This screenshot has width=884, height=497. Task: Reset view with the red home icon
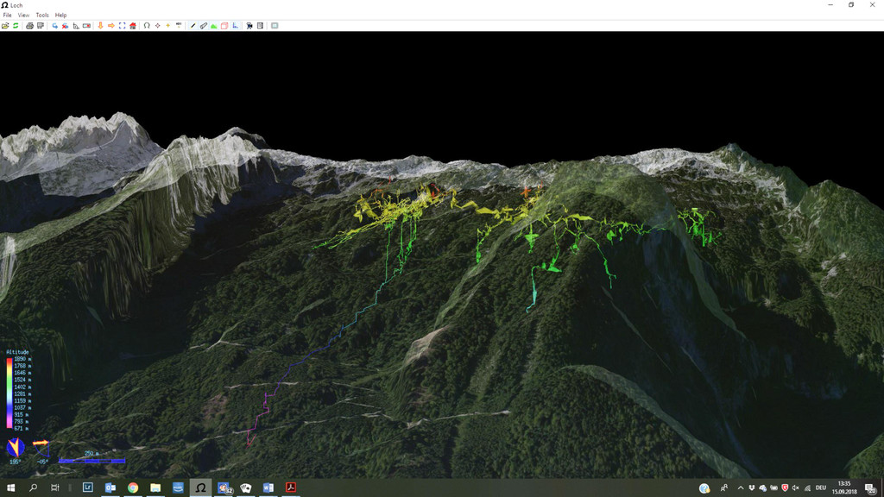132,26
